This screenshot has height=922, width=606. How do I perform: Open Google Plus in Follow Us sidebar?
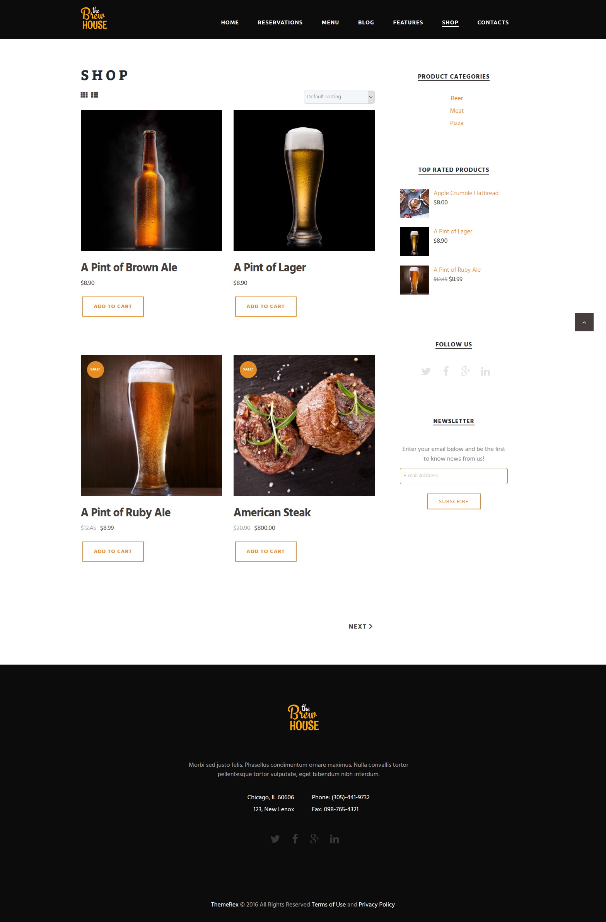466,371
